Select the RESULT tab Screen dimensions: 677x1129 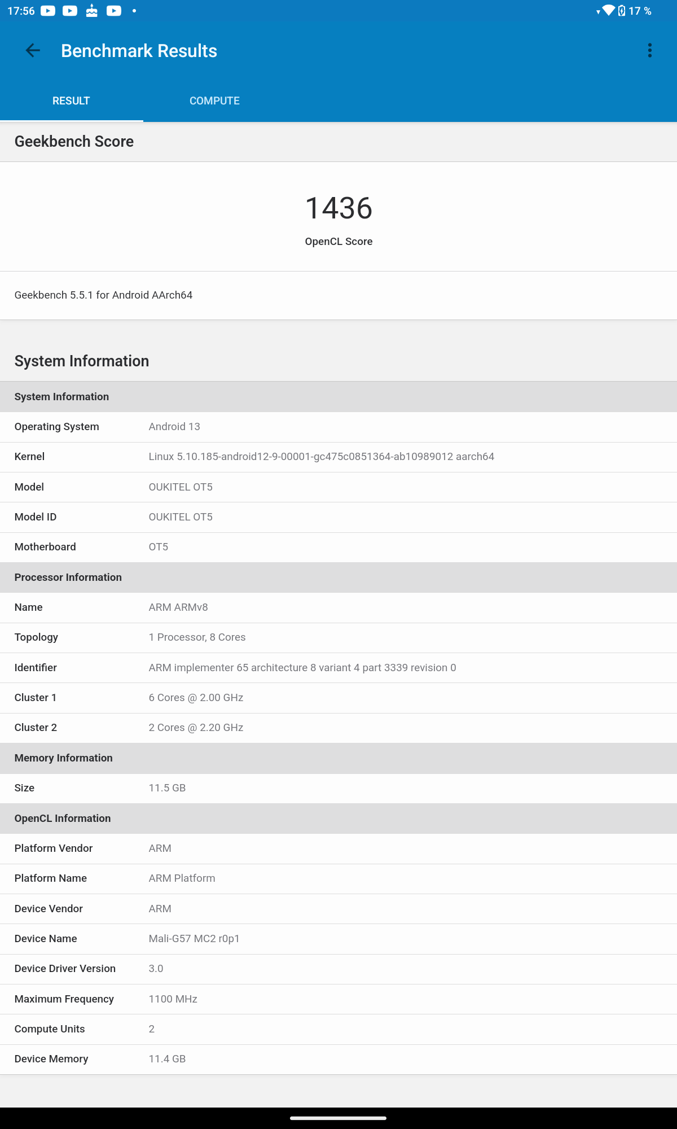[x=71, y=100]
